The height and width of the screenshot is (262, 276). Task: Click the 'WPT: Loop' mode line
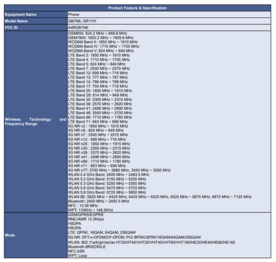(77, 255)
